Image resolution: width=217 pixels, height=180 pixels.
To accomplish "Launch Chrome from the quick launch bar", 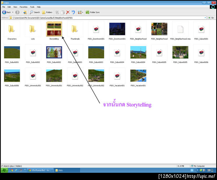I will (12, 170).
